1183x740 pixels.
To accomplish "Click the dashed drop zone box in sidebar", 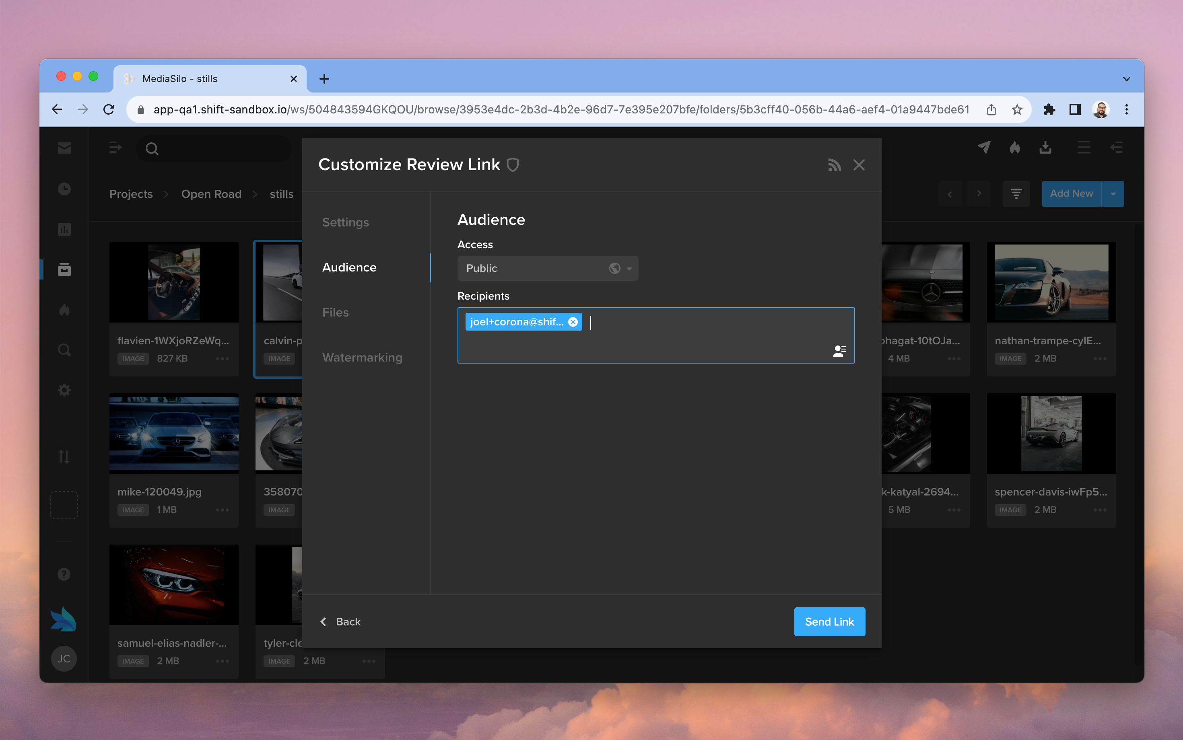I will [x=64, y=505].
